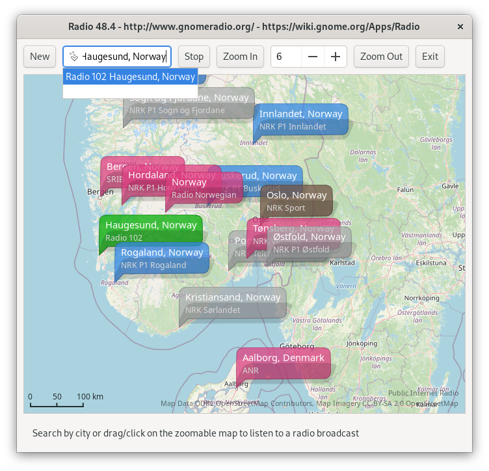
Task: Click the Falun city label
Action: point(405,190)
